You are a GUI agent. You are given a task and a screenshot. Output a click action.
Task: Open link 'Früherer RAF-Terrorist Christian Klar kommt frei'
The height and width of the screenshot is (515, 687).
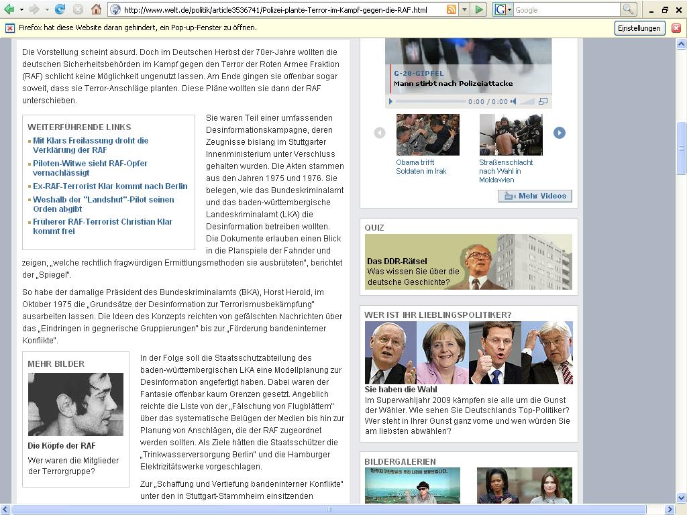point(103,227)
